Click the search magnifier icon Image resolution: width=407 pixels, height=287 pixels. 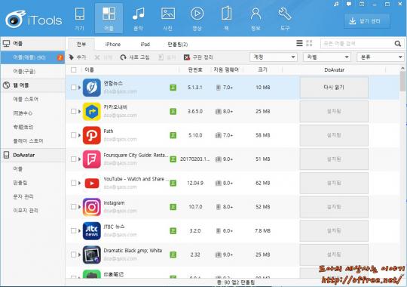pos(398,44)
